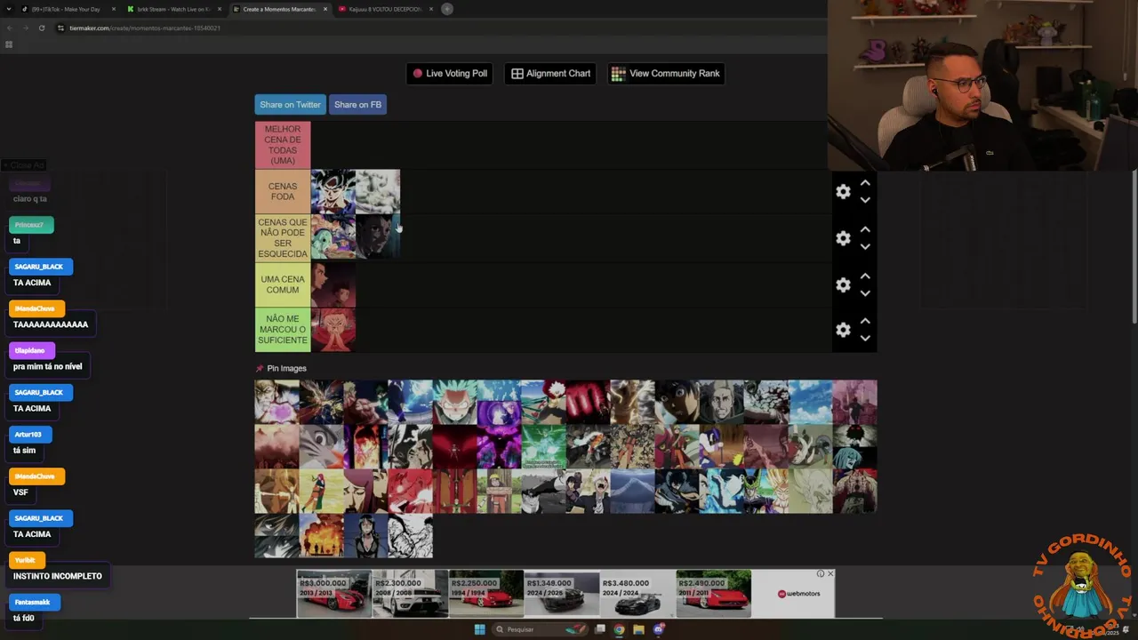Viewport: 1138px width, 640px height.
Task: Open the apps grid in bookmarks bar
Action: (x=9, y=44)
